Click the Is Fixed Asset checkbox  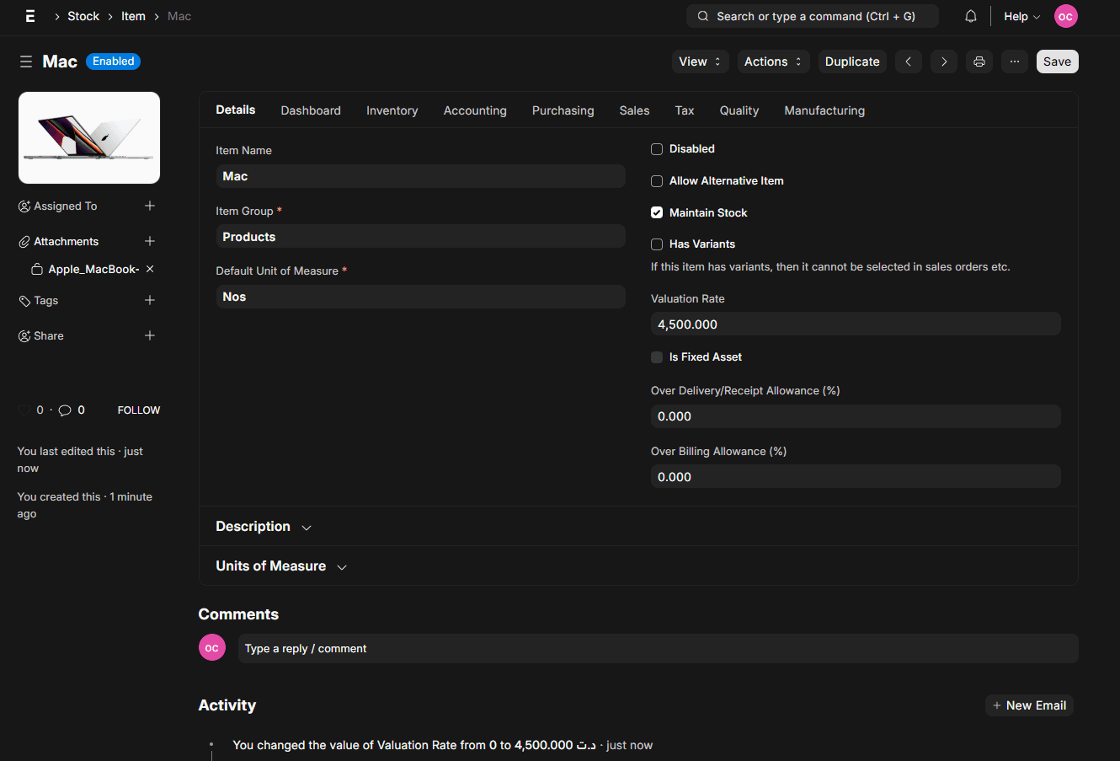[x=657, y=357]
